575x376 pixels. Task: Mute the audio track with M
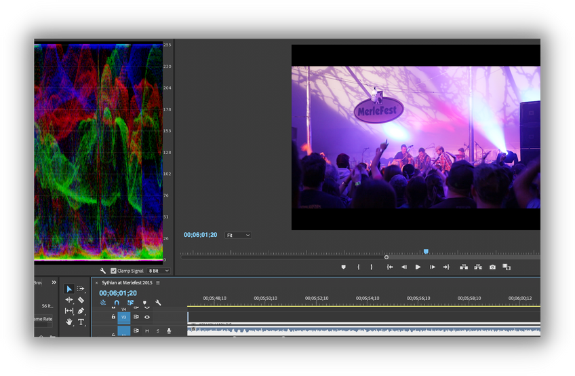[147, 331]
